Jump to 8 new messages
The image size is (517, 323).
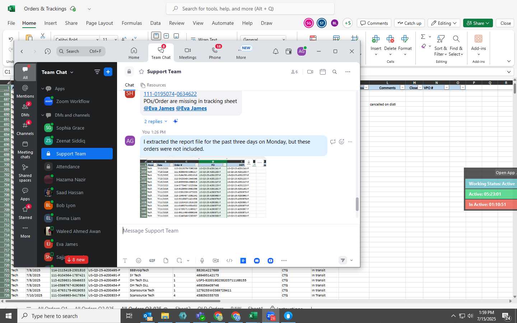(76, 259)
